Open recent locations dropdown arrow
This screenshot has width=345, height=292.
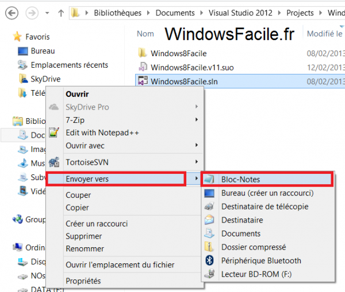47,13
